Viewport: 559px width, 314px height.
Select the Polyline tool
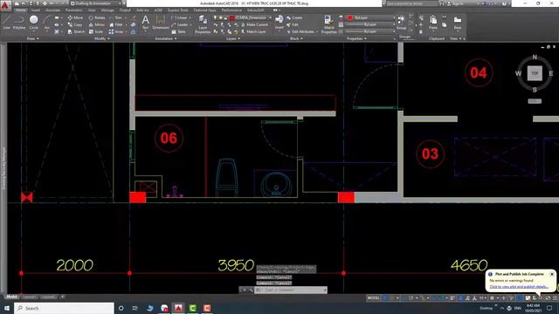(x=19, y=22)
